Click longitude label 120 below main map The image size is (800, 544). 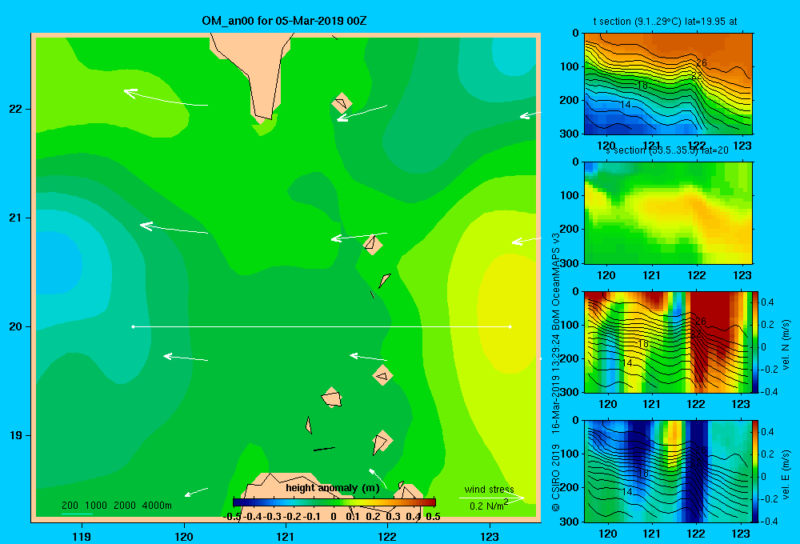tap(184, 536)
